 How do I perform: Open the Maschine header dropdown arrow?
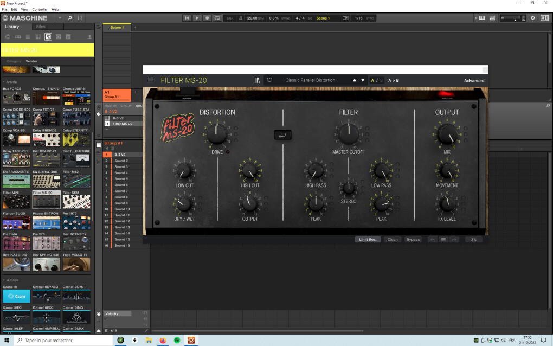click(x=60, y=18)
